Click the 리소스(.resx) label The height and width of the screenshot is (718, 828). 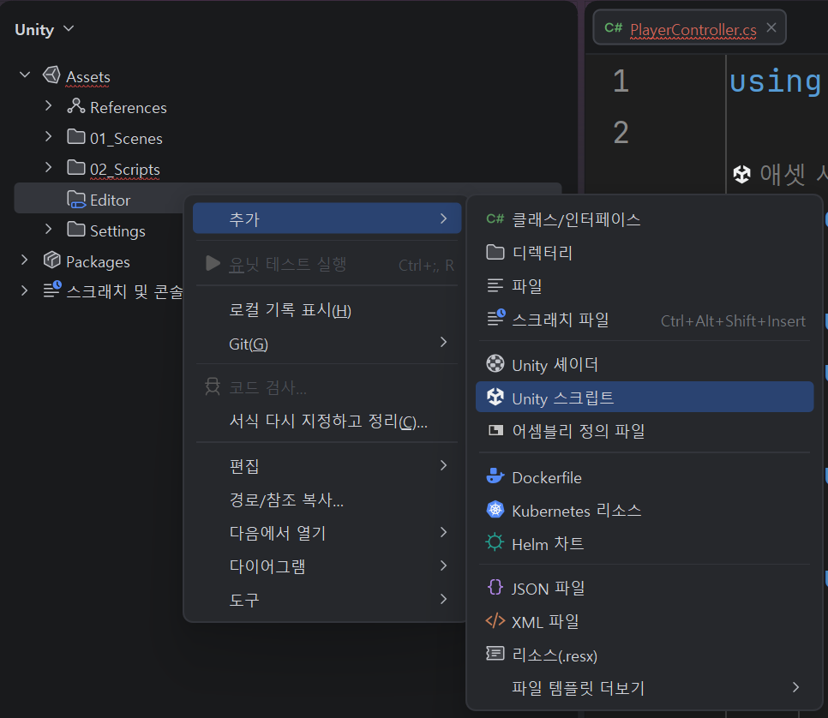coord(555,655)
